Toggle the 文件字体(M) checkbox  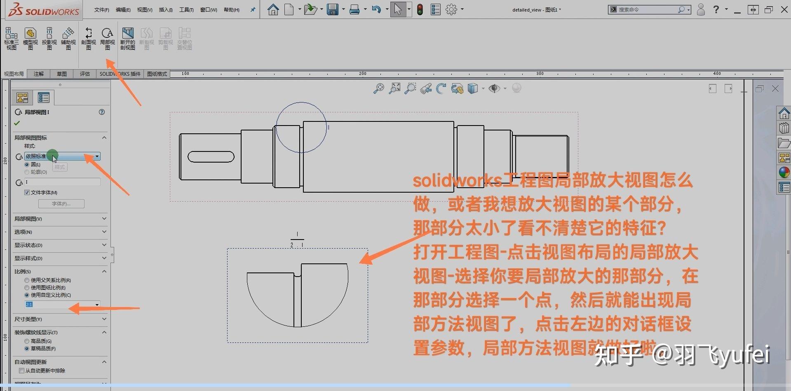click(x=27, y=192)
